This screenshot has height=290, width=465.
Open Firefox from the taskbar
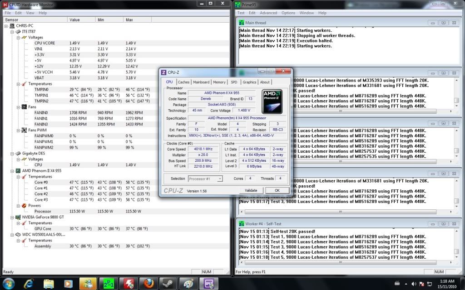pos(150,284)
